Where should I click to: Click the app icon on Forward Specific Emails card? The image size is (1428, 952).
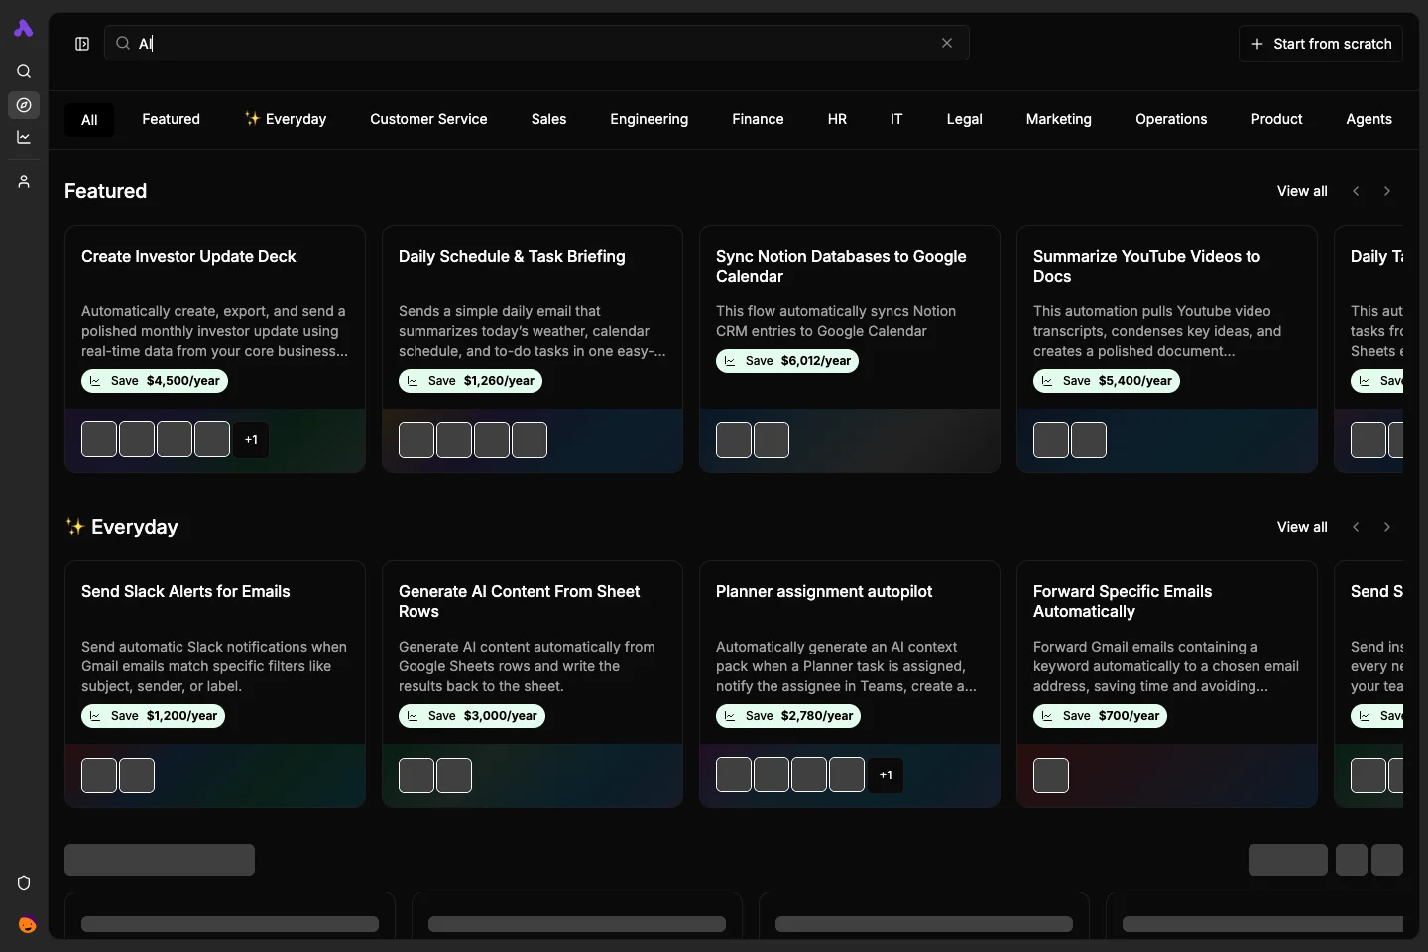tap(1051, 775)
